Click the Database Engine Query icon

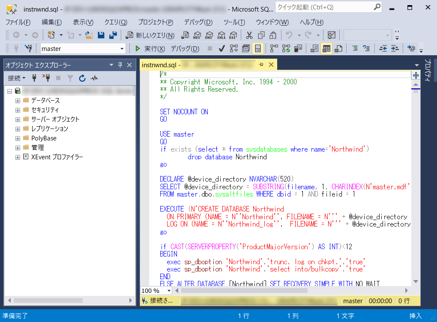point(185,35)
